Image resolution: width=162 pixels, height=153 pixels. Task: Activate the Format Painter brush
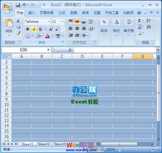pos(18,33)
